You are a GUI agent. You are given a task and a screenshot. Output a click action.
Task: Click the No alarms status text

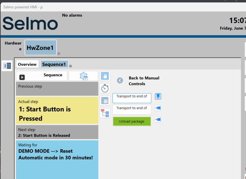coord(72,15)
